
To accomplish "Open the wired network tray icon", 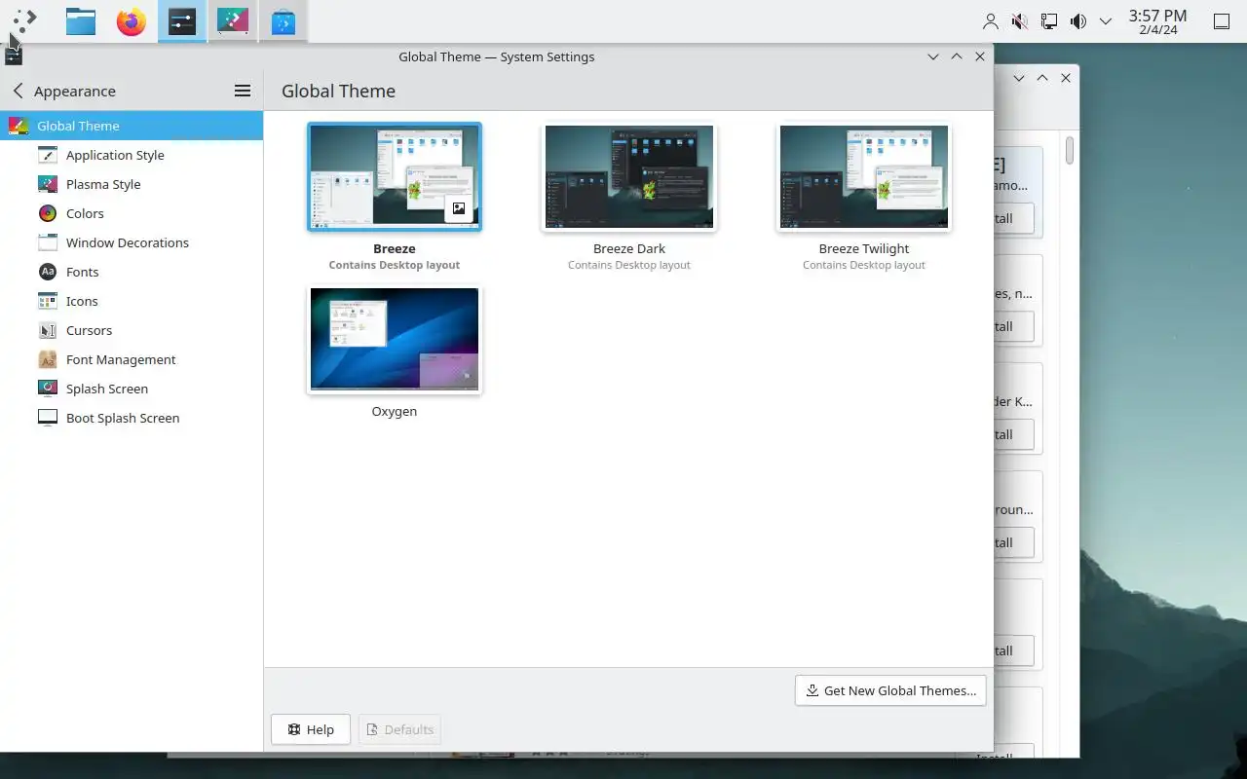I will click(x=1049, y=20).
